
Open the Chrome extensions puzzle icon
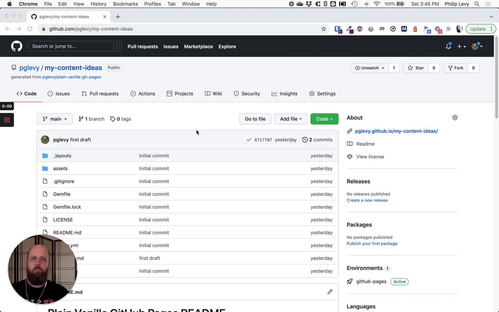coord(448,29)
